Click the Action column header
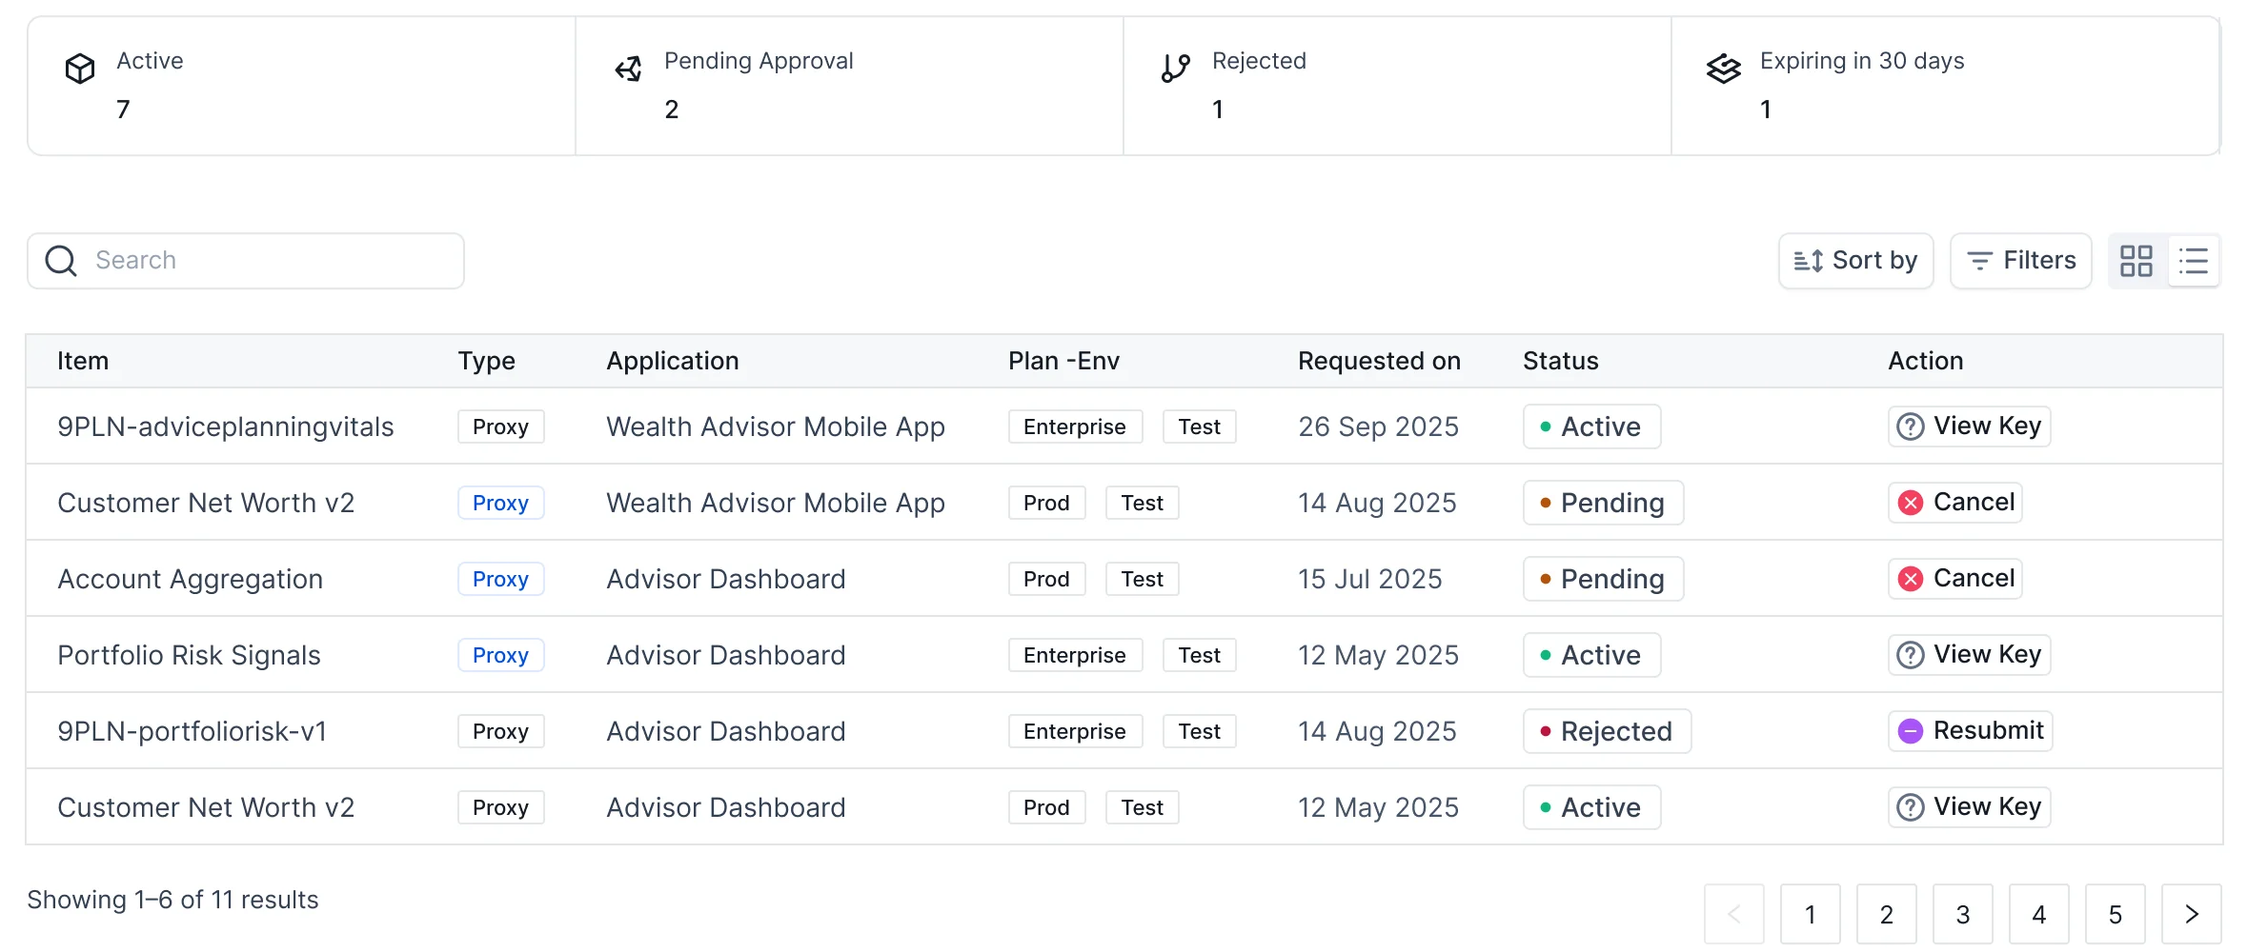The width and height of the screenshot is (2268, 952). pos(1926,361)
